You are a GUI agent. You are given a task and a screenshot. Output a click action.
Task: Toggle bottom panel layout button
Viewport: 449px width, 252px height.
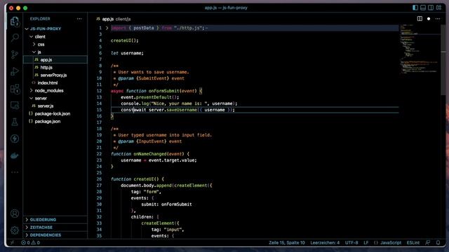pyautogui.click(x=423, y=8)
